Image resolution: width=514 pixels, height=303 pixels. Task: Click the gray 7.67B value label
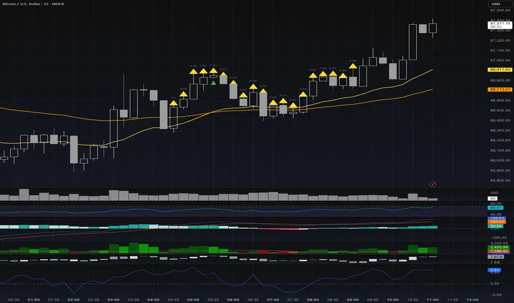[x=496, y=257]
